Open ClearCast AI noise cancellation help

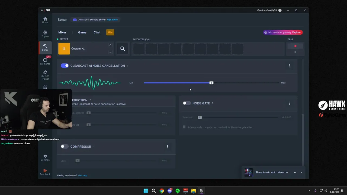[127, 66]
